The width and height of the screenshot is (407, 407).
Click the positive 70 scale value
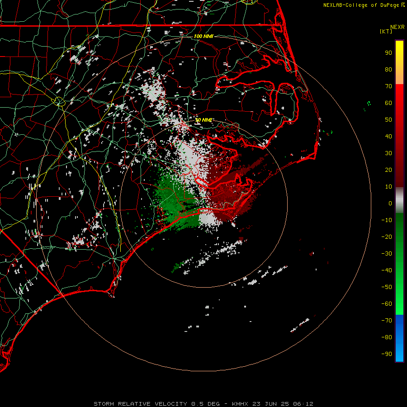(x=388, y=86)
